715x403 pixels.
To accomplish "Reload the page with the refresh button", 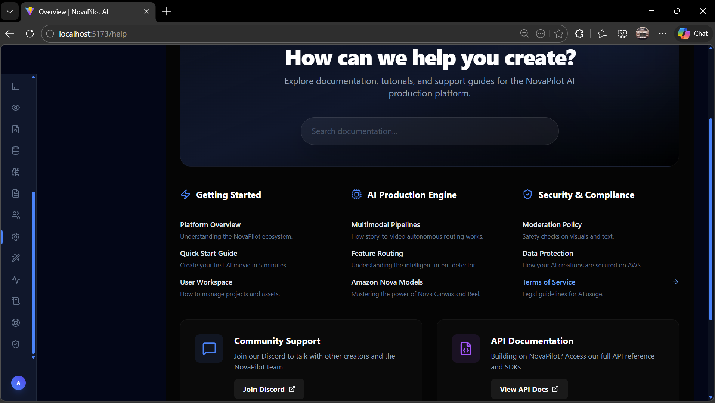I will (x=30, y=34).
